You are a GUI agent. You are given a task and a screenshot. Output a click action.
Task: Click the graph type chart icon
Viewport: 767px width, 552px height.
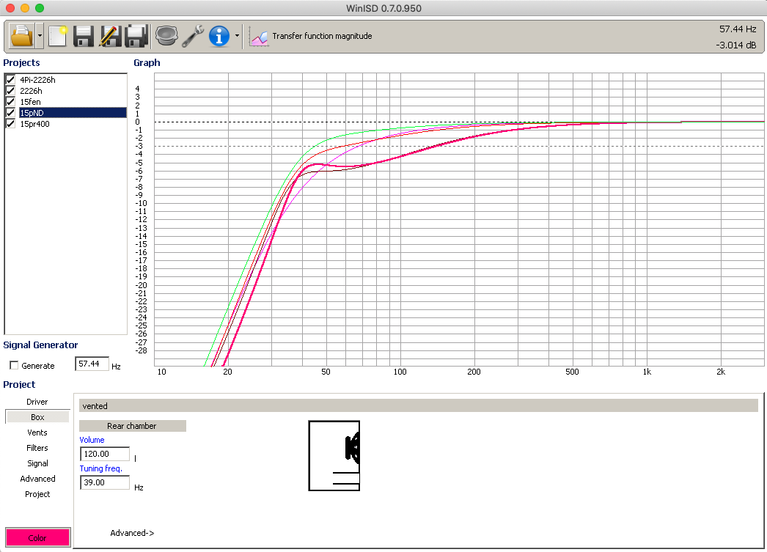[x=259, y=37]
